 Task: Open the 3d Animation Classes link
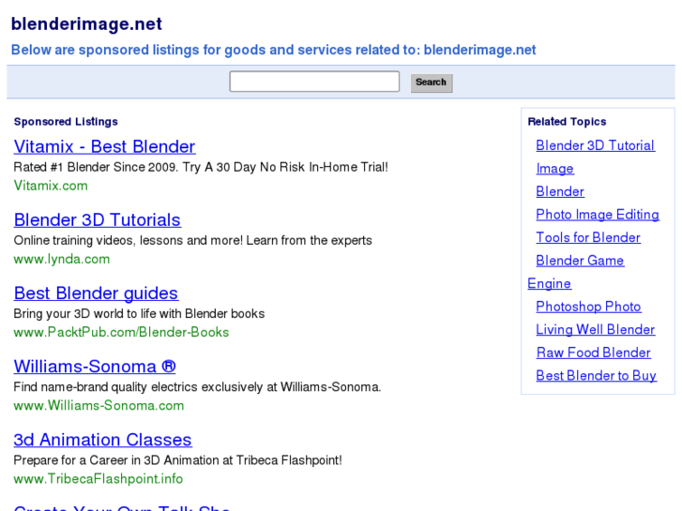(102, 440)
